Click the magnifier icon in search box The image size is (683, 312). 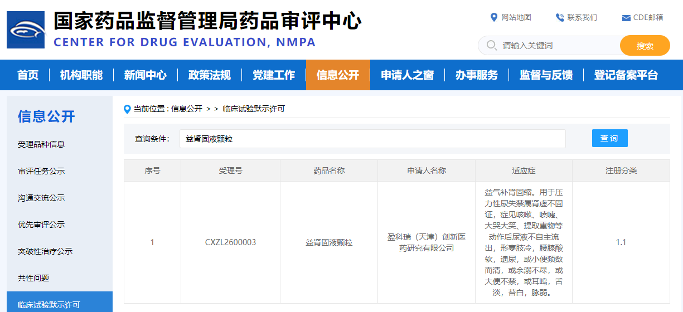pyautogui.click(x=491, y=45)
